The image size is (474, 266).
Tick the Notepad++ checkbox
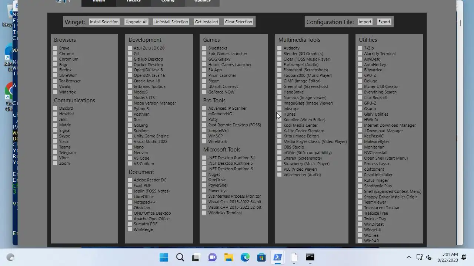pyautogui.click(x=130, y=202)
